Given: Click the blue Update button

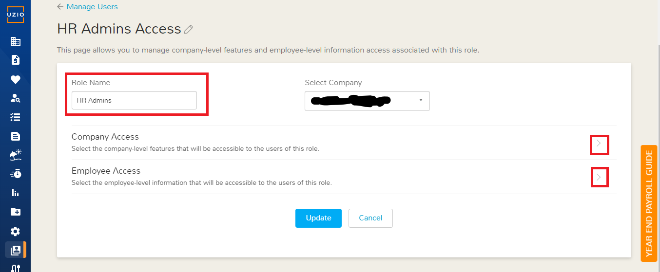Looking at the screenshot, I should [318, 218].
